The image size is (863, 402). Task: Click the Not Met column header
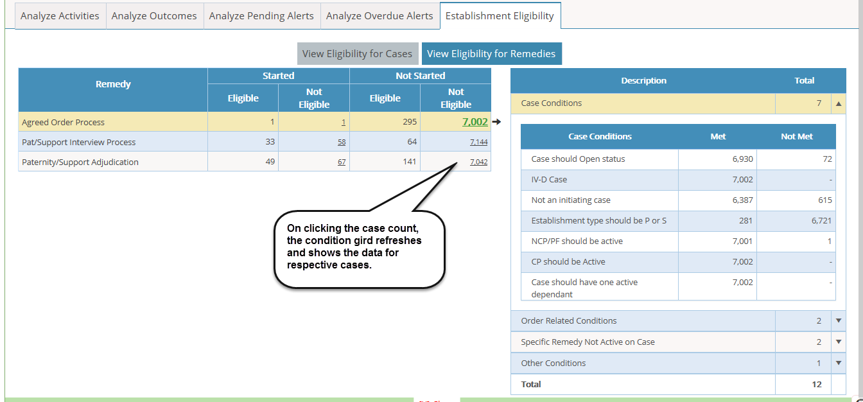pyautogui.click(x=797, y=137)
